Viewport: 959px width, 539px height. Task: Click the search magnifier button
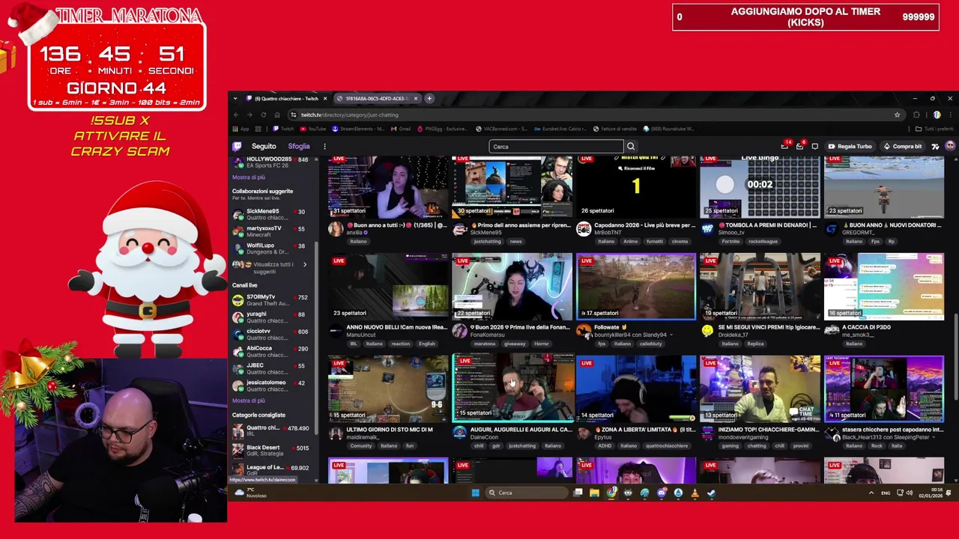(x=630, y=147)
